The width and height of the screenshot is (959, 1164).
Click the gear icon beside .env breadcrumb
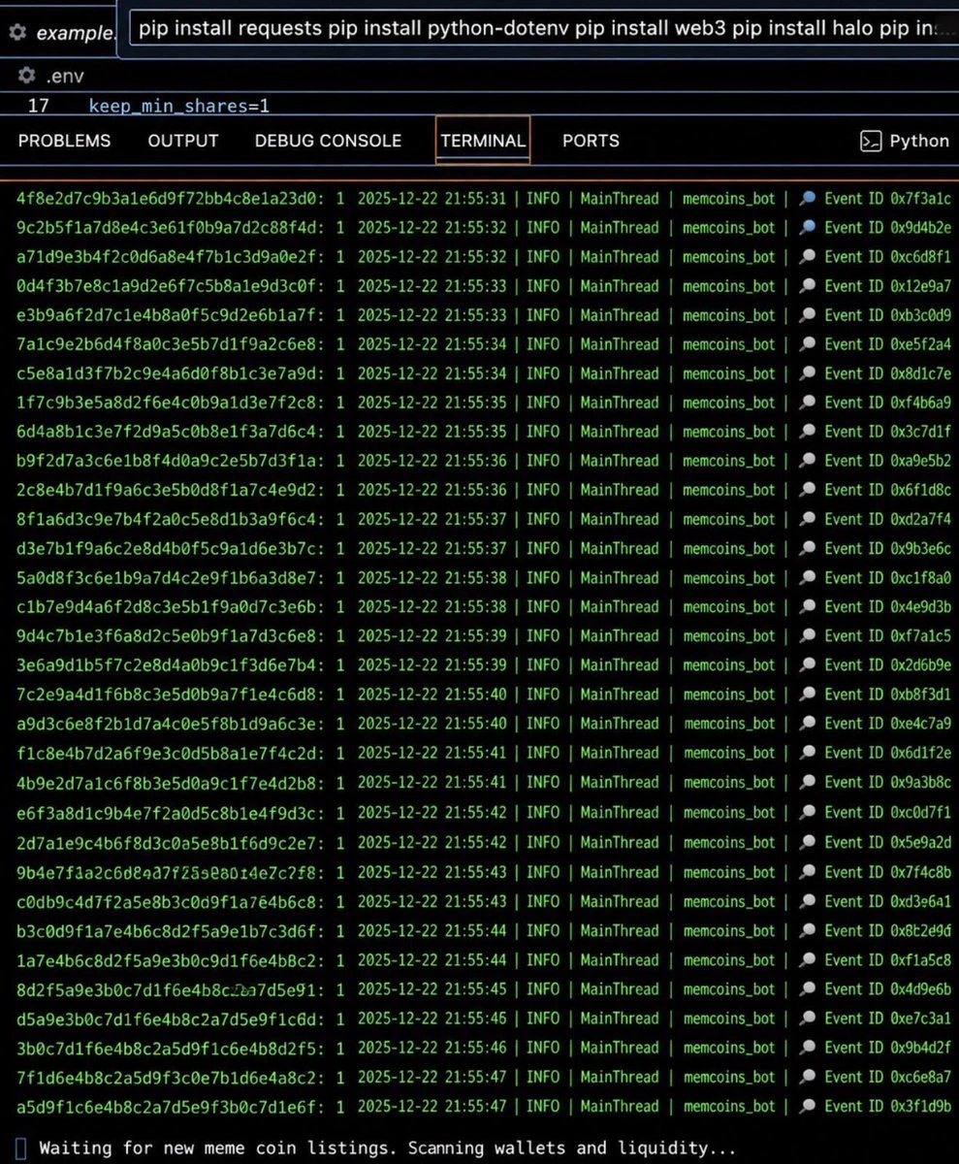(27, 76)
